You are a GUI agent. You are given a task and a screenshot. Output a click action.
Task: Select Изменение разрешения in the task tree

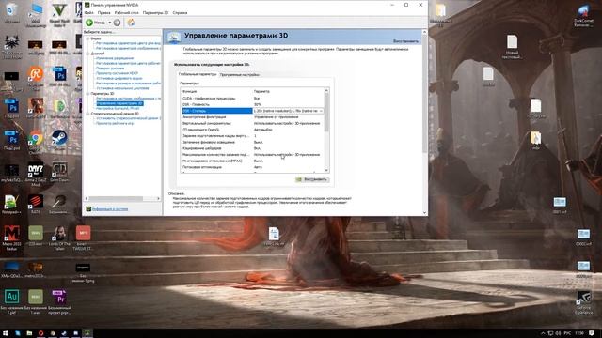point(115,58)
